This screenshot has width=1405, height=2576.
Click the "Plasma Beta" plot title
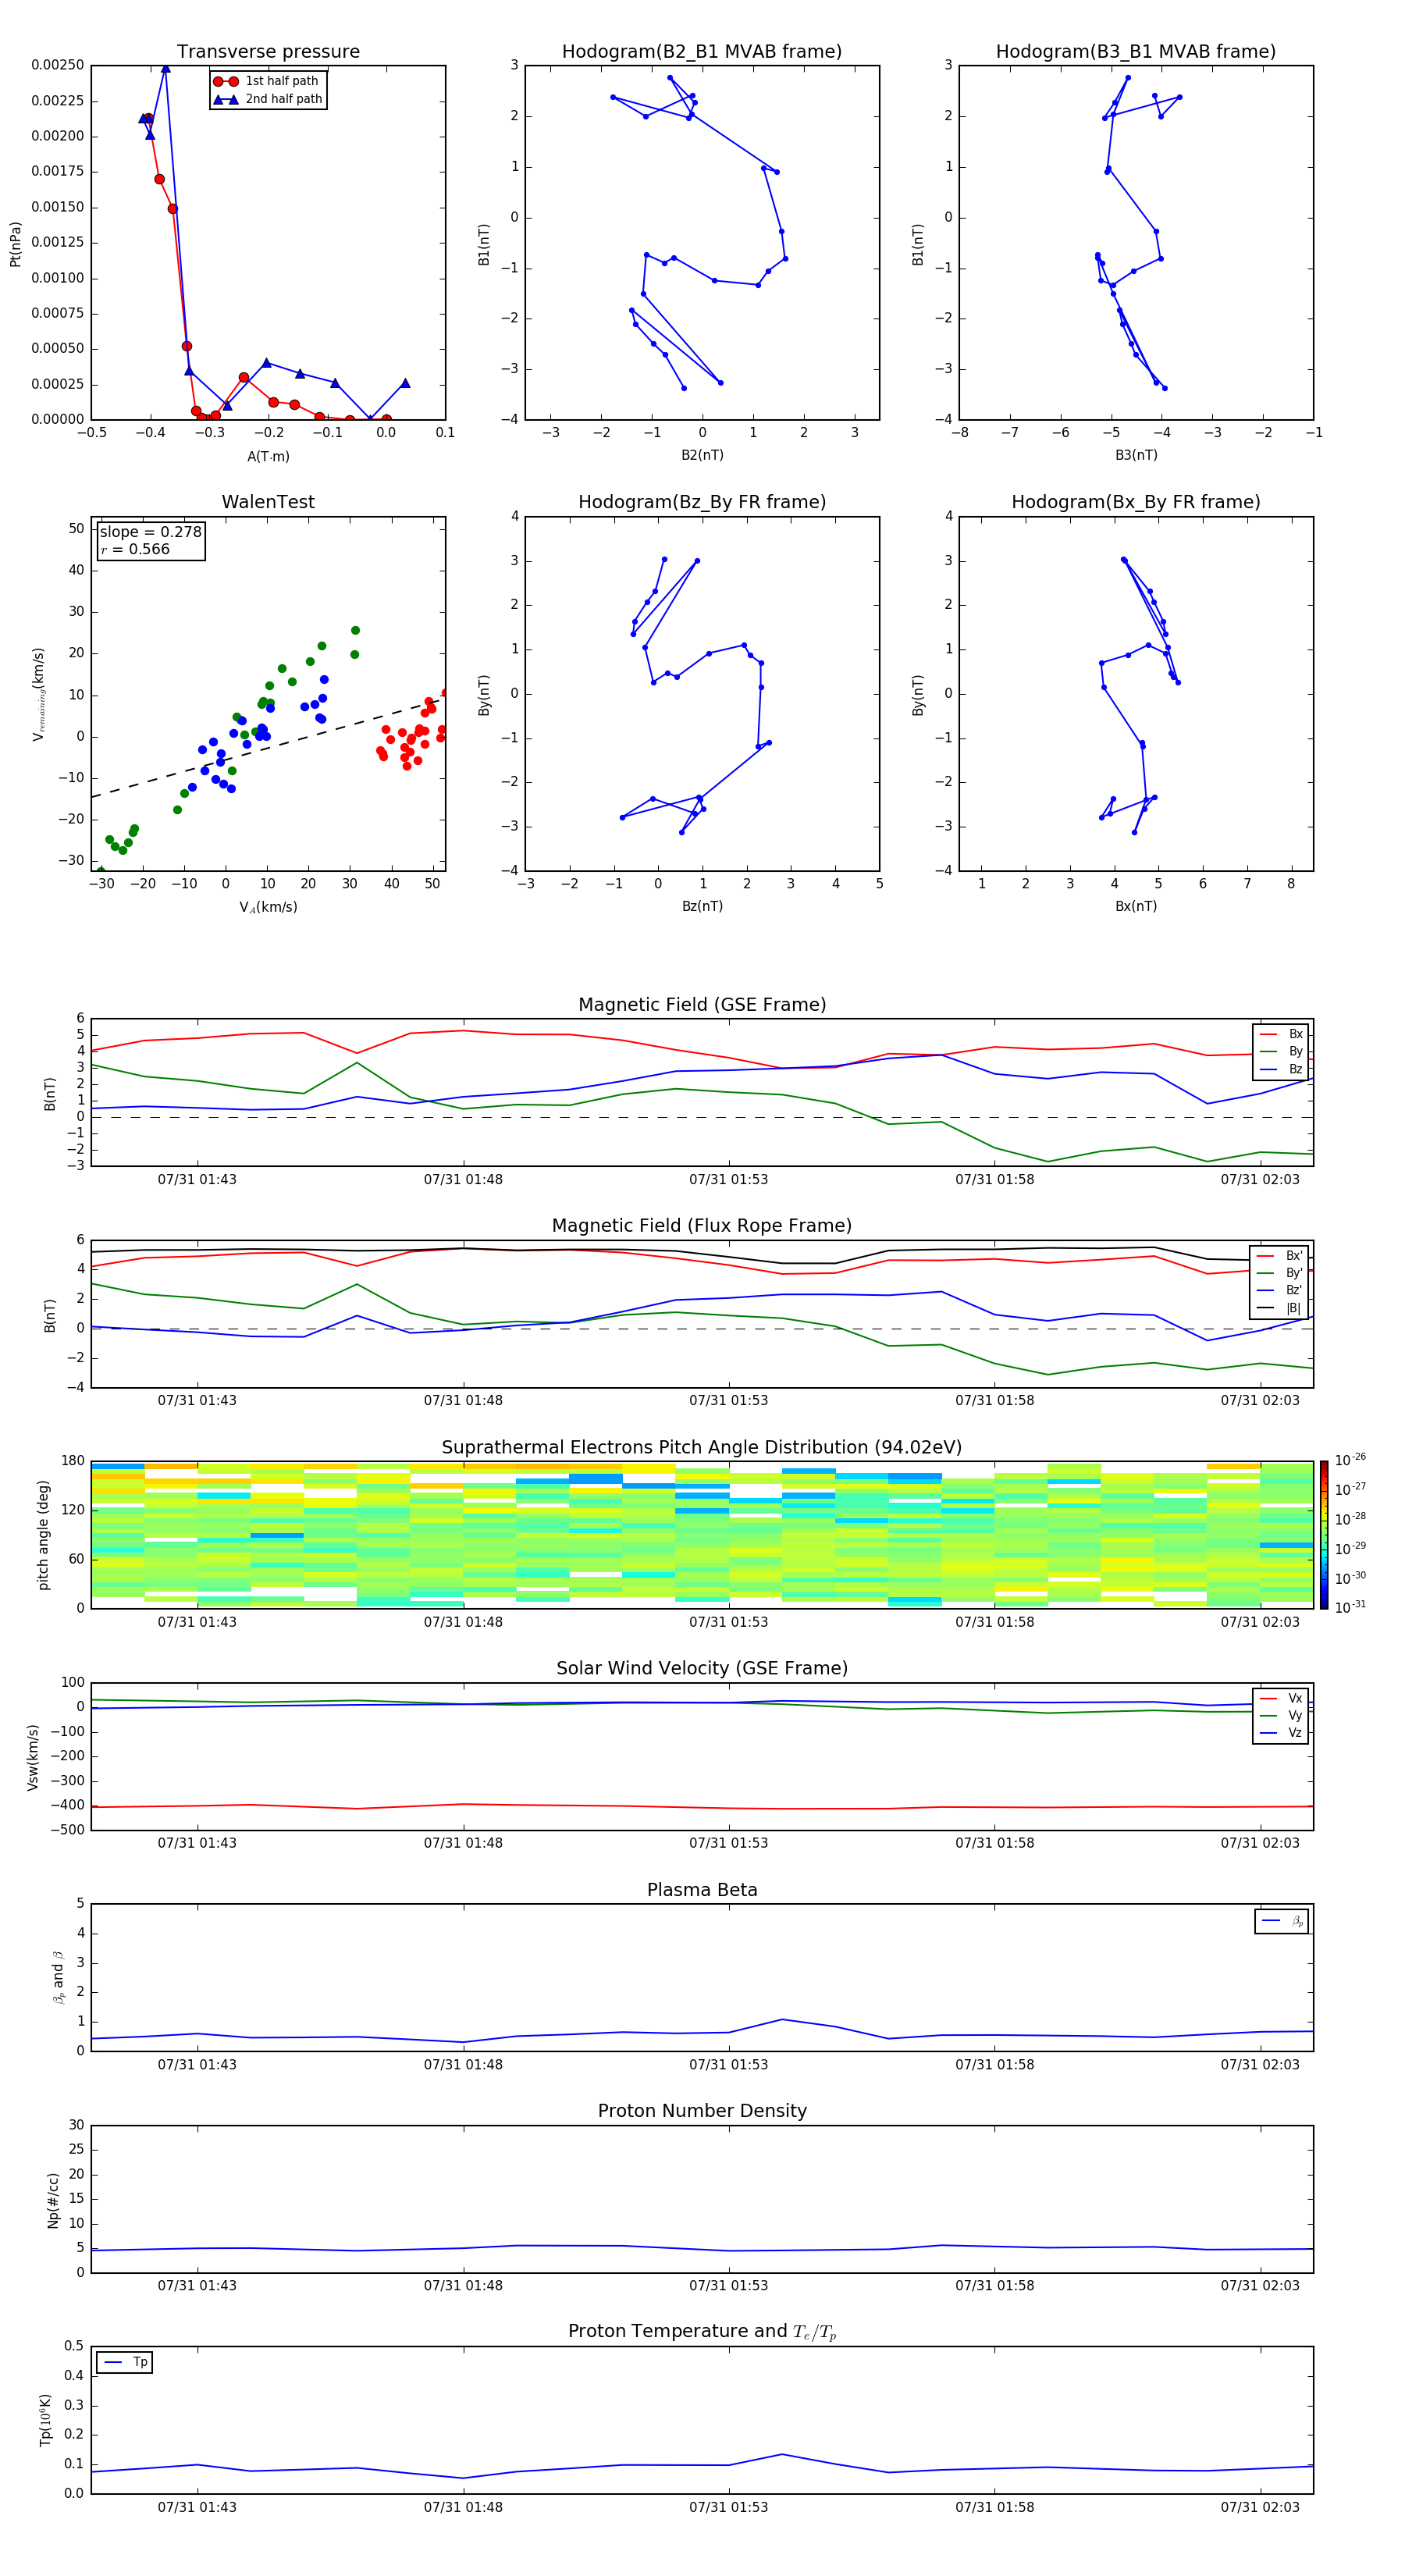coord(702,1890)
